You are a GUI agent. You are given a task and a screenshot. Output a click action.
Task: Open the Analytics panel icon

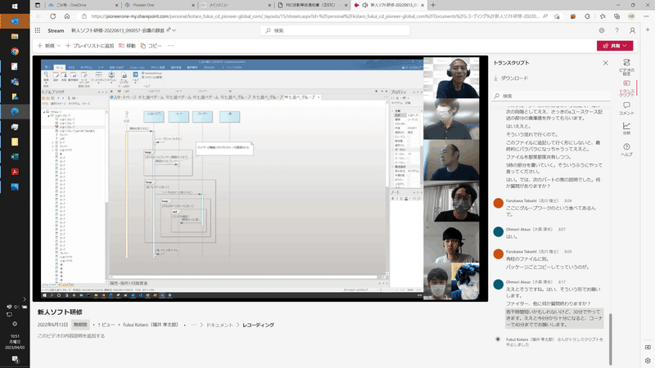(x=626, y=128)
